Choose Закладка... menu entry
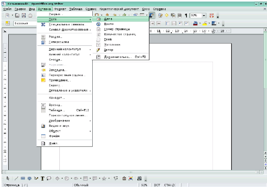Image resolution: width=267 pixels, height=187 pixels. point(65,70)
